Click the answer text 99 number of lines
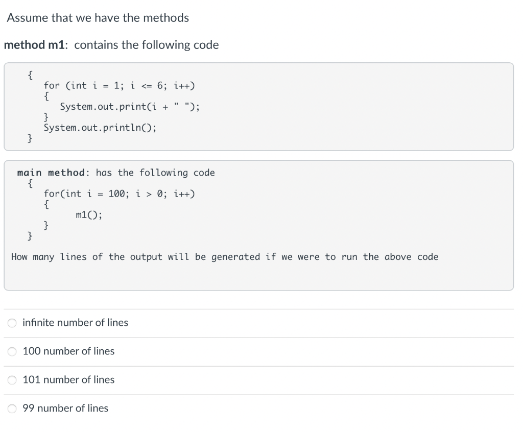 click(x=65, y=409)
